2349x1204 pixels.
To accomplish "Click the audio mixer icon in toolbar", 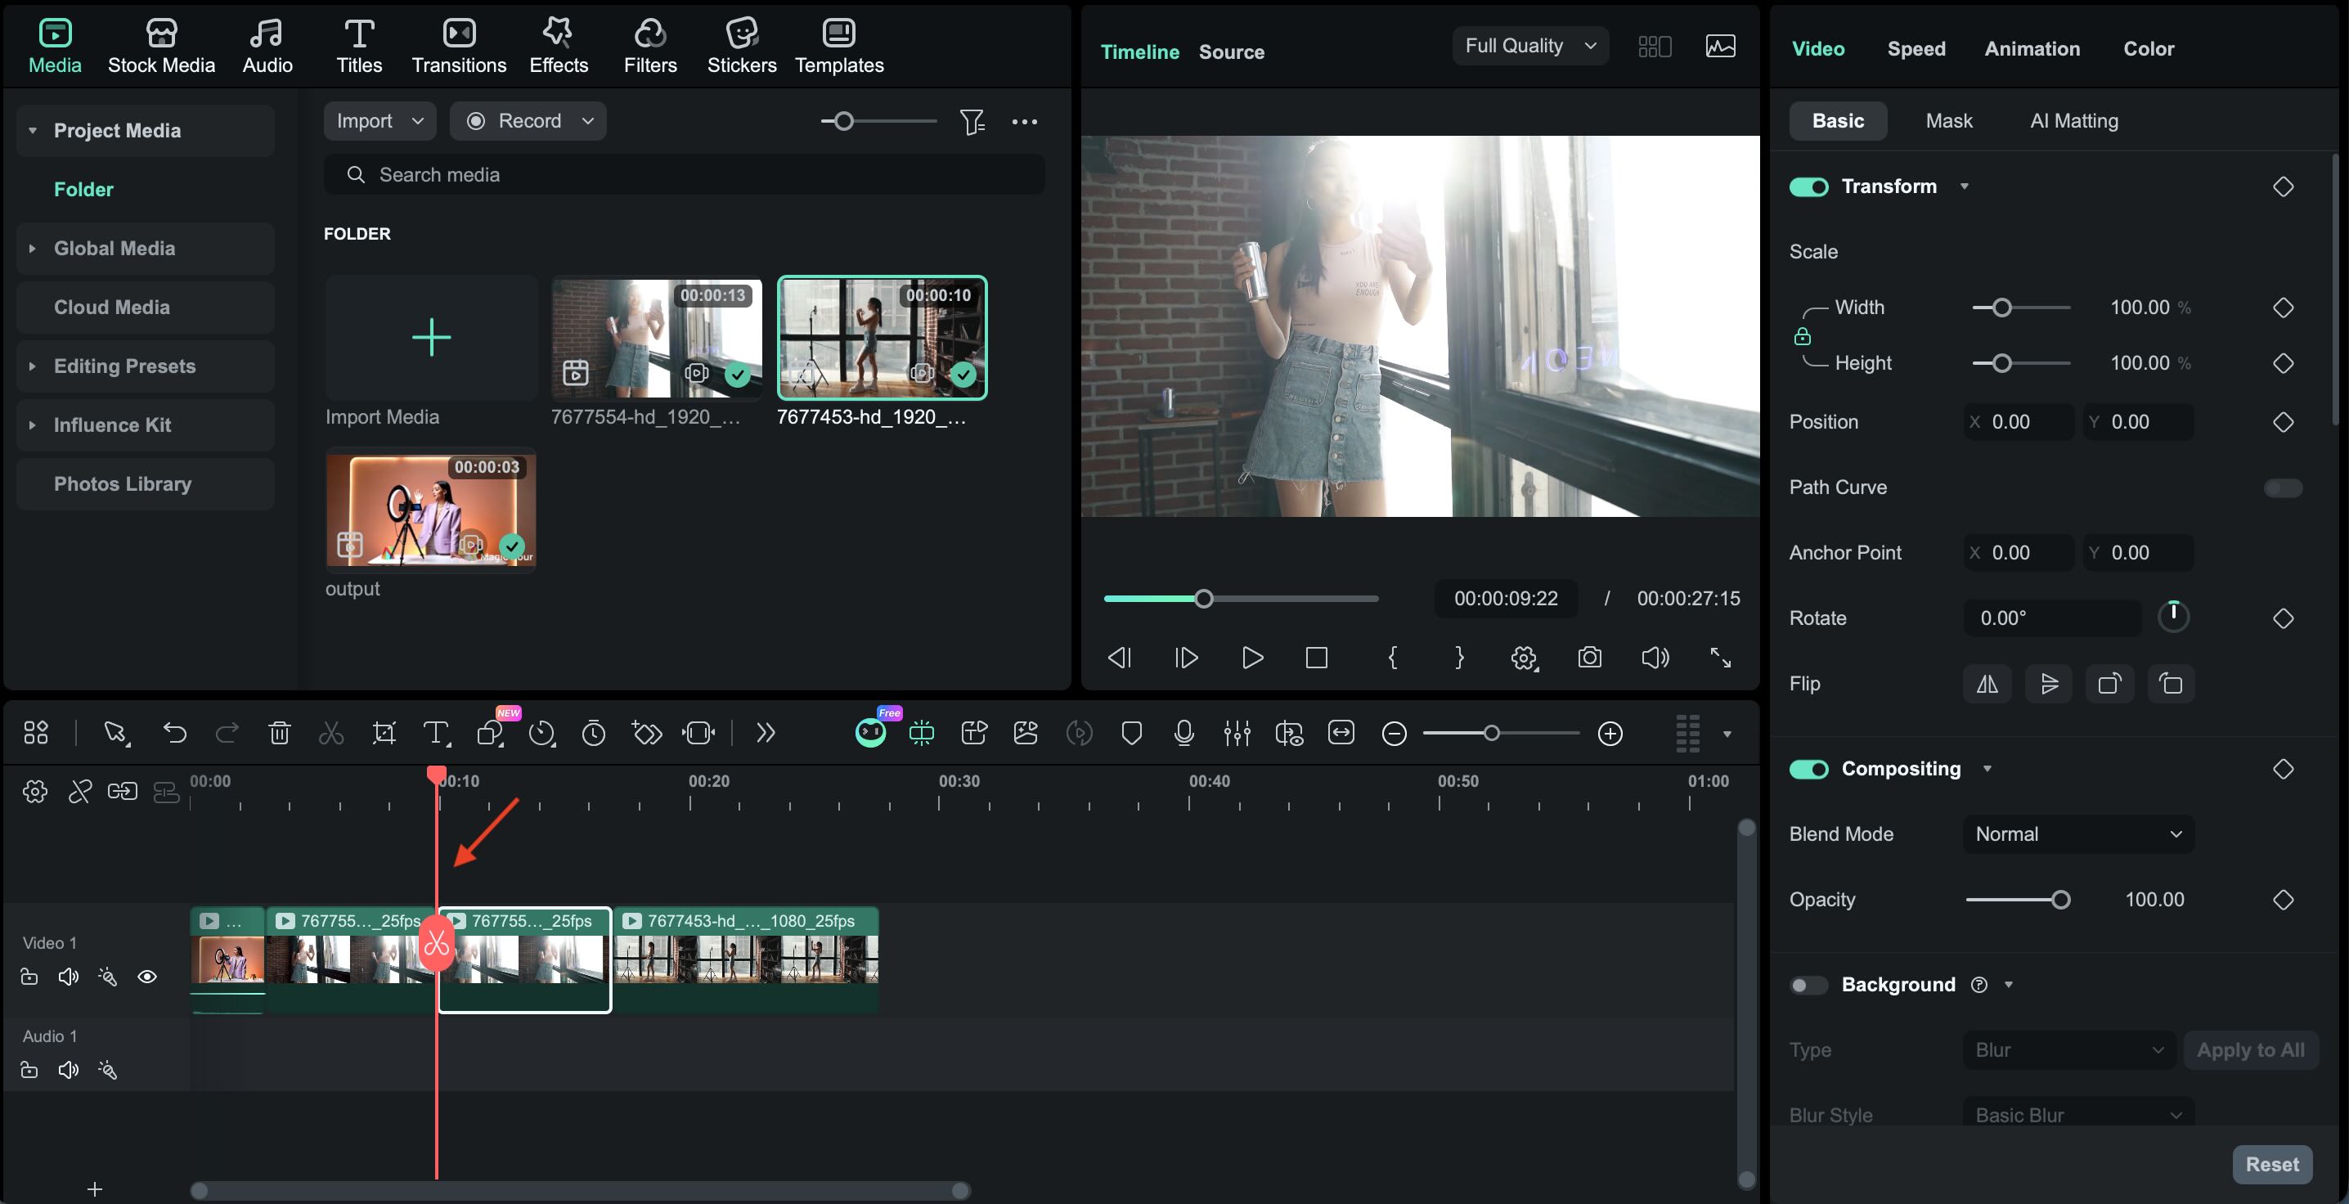I will (x=1237, y=732).
